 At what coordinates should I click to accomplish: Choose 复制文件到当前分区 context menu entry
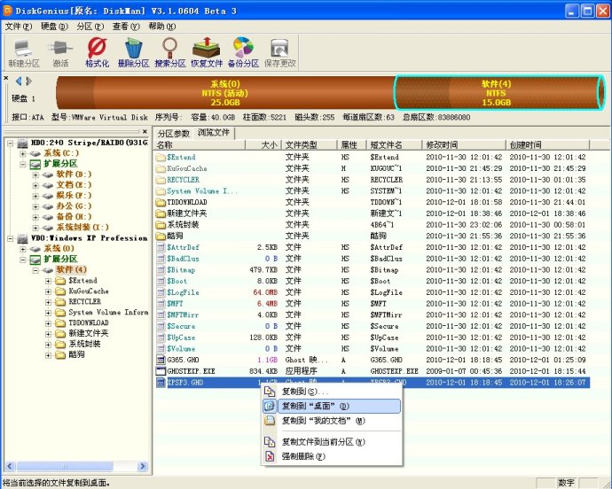coord(332,442)
